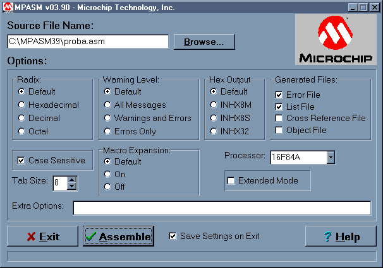Viewport: 383px width, 268px height.
Task: Click the Source File Name field
Action: 88,42
